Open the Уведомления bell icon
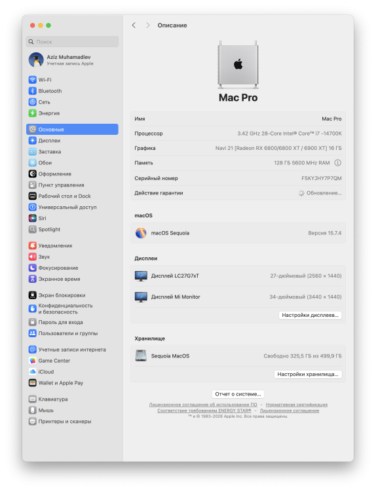The width and height of the screenshot is (376, 491). click(x=33, y=245)
